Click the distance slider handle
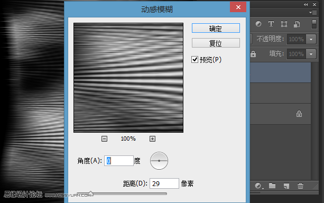 click(91, 193)
